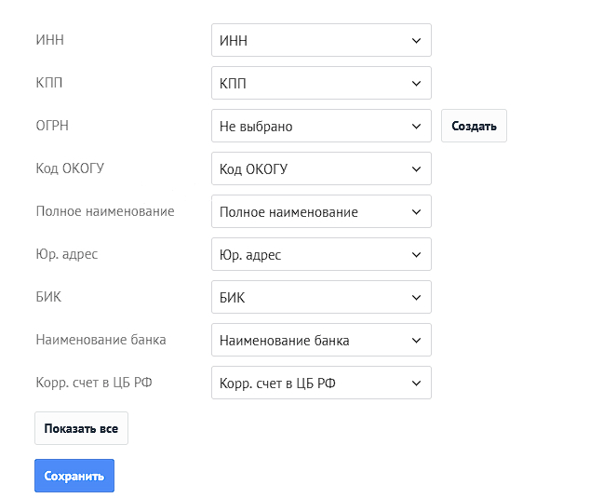Open the ОГРН dropdown showing Не выбрано
The height and width of the screenshot is (498, 603).
click(x=321, y=126)
